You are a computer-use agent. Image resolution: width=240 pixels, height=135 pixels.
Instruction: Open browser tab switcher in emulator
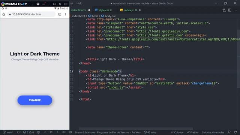point(60,14)
